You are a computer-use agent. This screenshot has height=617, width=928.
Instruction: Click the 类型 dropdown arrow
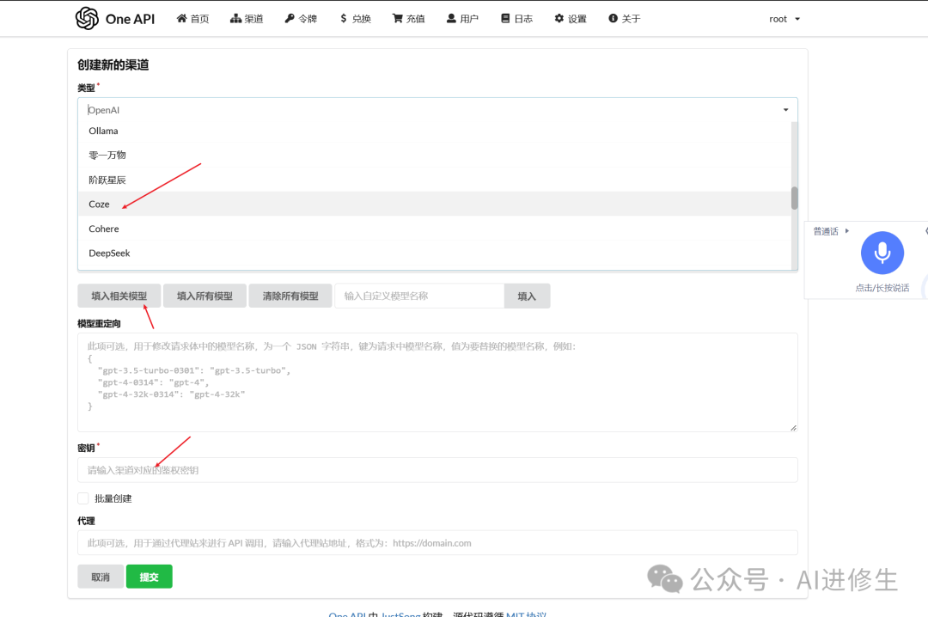tap(785, 109)
